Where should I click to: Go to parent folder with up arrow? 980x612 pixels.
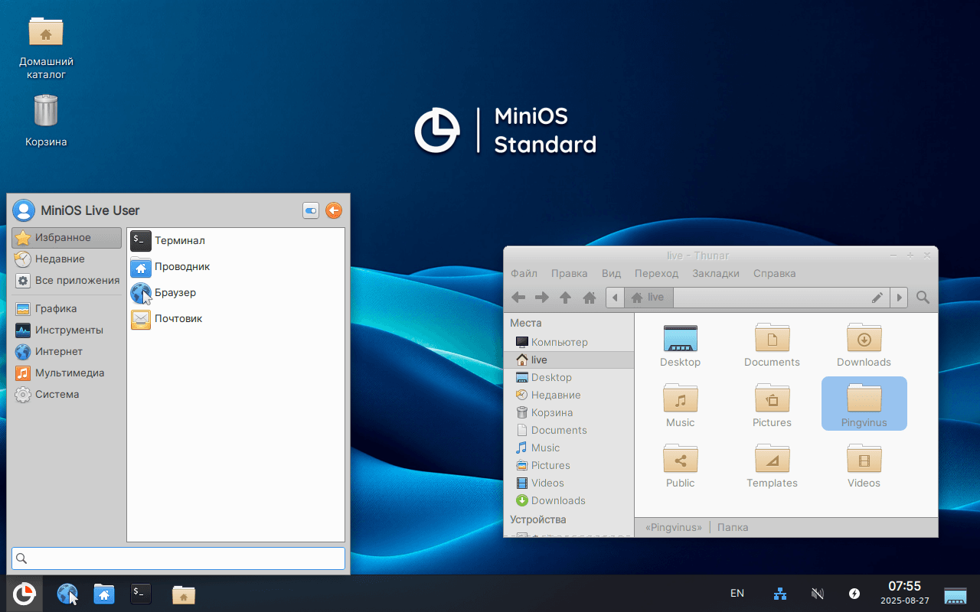click(x=565, y=298)
